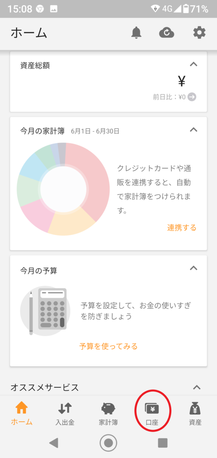Open the notifications bell icon
The height and width of the screenshot is (458, 217).
point(136,33)
